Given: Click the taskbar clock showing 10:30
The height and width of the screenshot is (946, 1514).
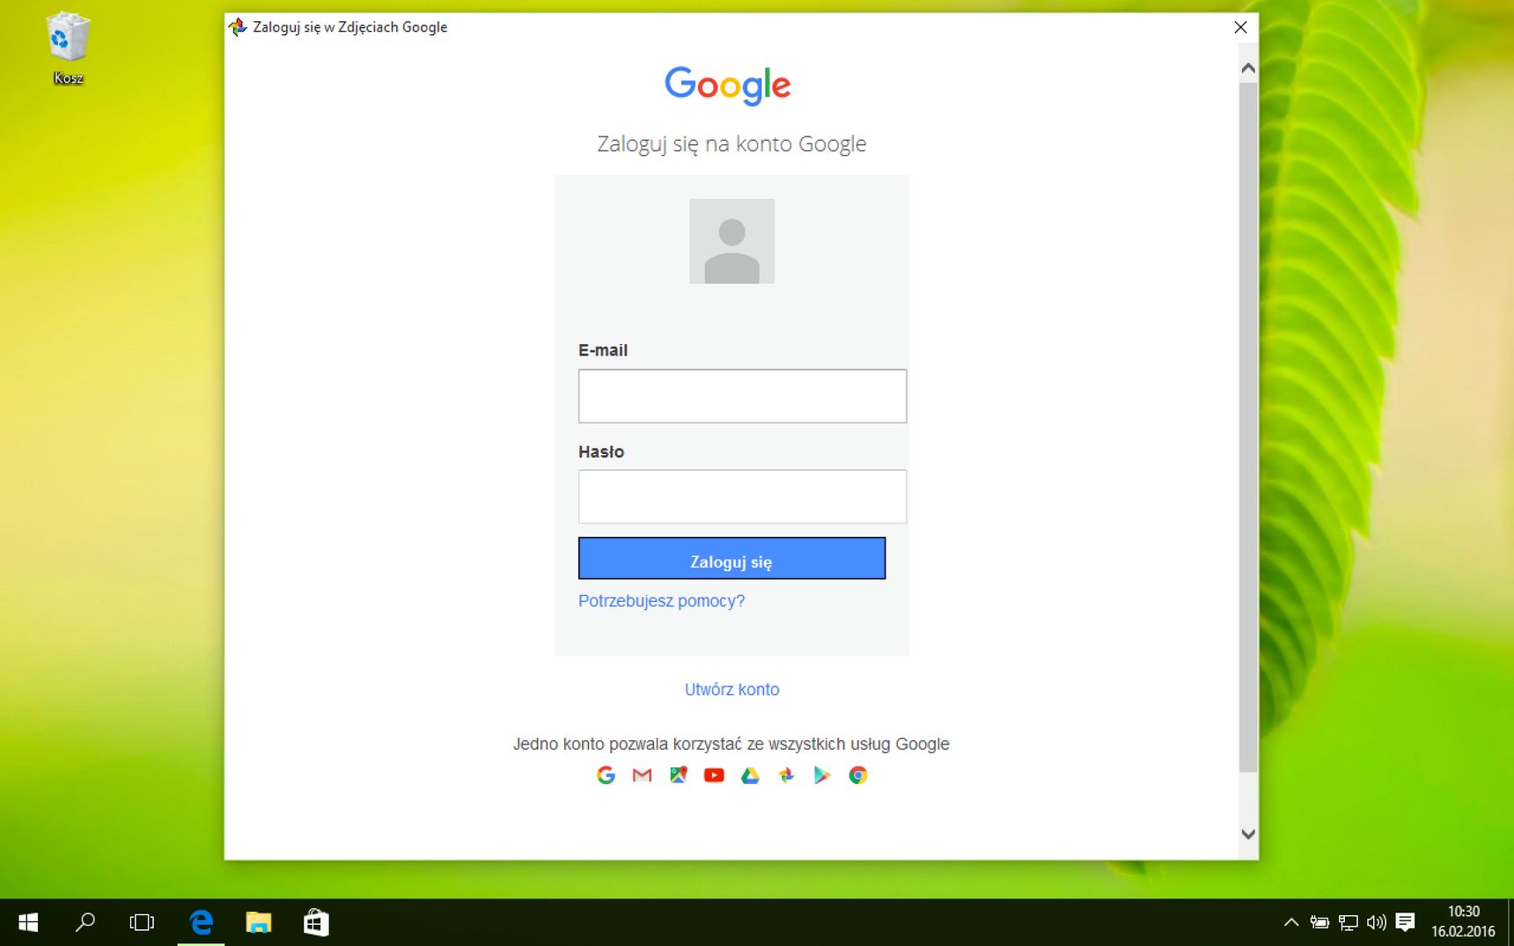Looking at the screenshot, I should 1463,921.
